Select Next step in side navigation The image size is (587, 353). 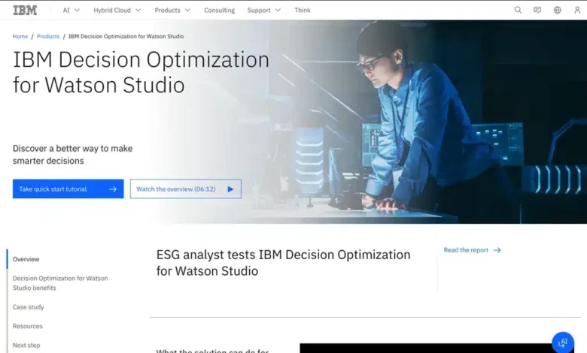(26, 345)
